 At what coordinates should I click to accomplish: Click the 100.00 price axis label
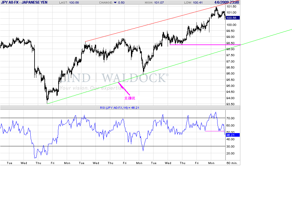[x=231, y=25]
